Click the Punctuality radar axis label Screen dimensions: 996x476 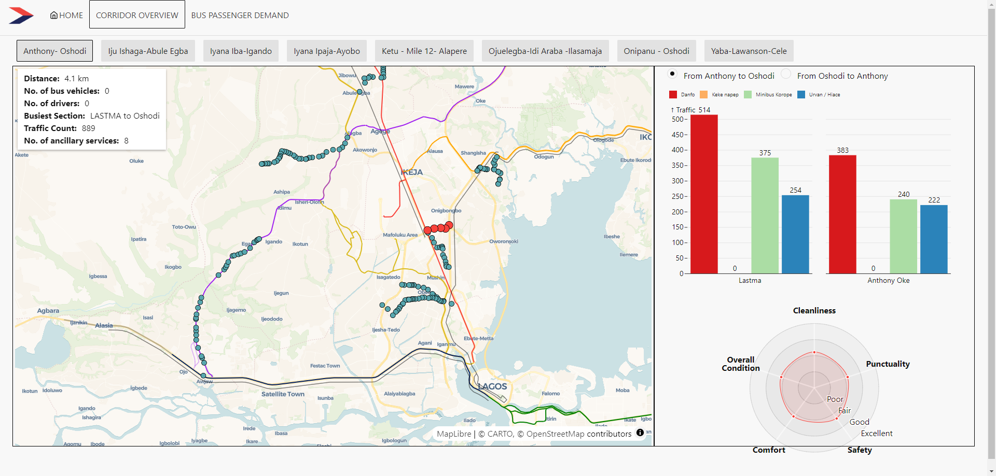(888, 364)
